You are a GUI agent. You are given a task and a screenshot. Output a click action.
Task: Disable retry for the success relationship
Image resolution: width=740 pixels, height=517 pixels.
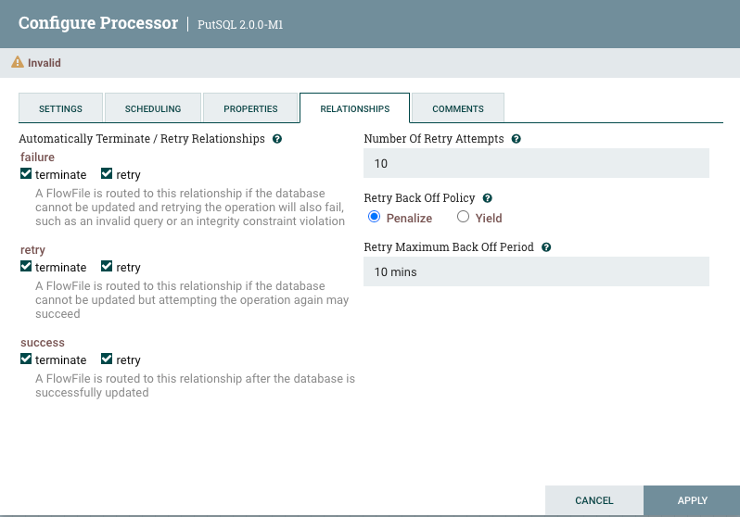click(x=107, y=359)
